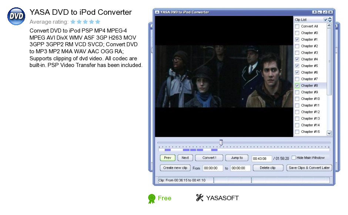Click the From time input field

click(213, 168)
